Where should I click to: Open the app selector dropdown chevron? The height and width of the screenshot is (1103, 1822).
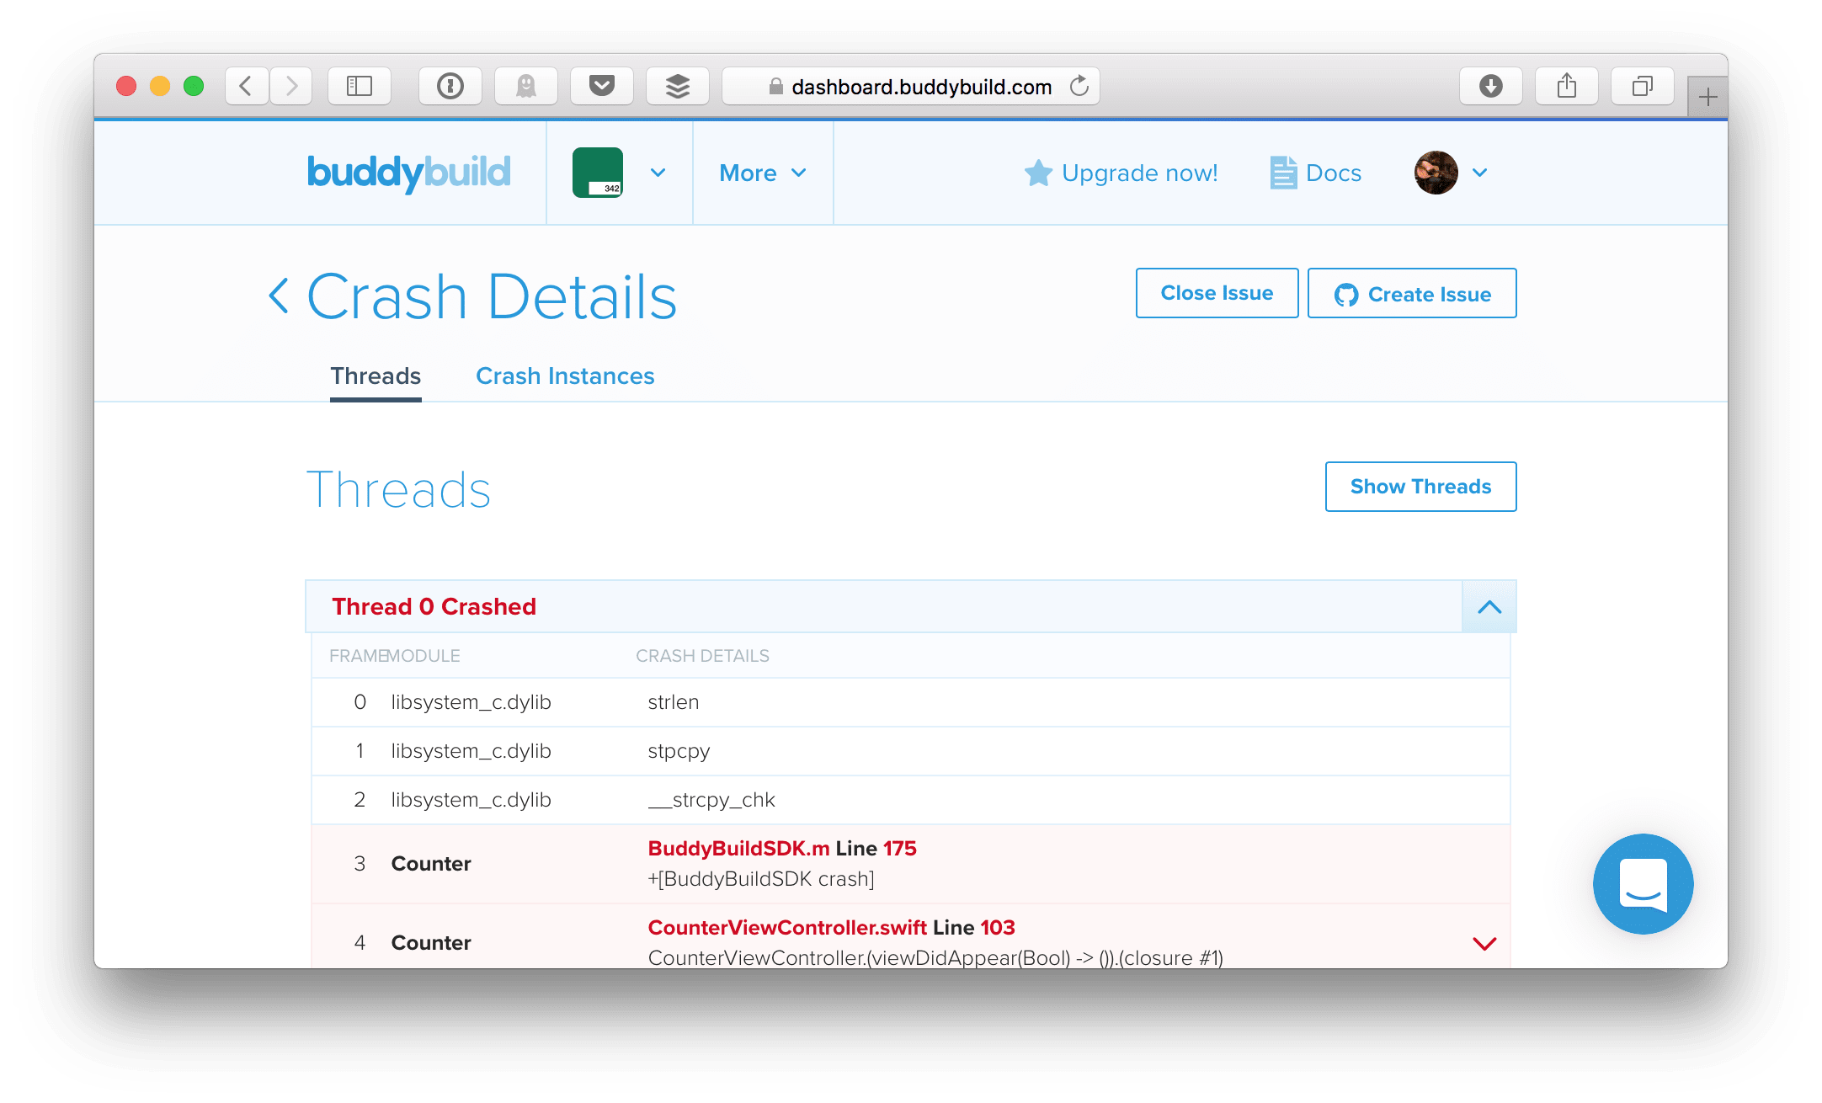(658, 173)
